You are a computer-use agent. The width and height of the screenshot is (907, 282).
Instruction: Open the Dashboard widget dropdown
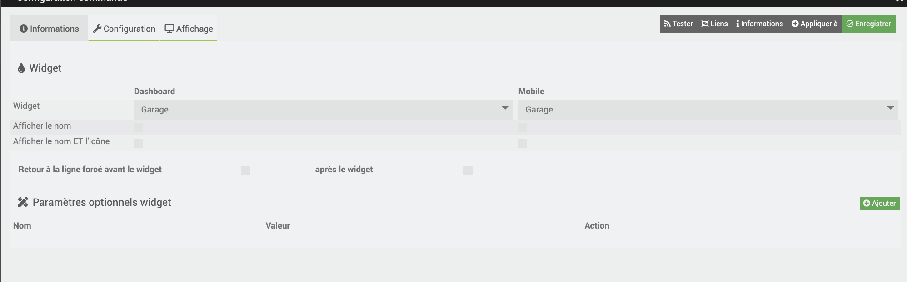point(323,110)
